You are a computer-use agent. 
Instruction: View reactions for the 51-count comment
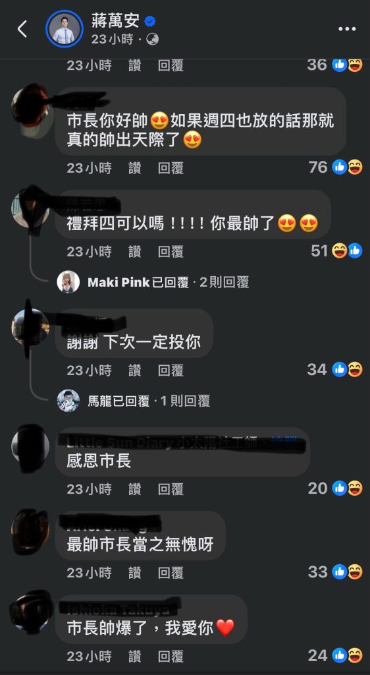tap(336, 250)
